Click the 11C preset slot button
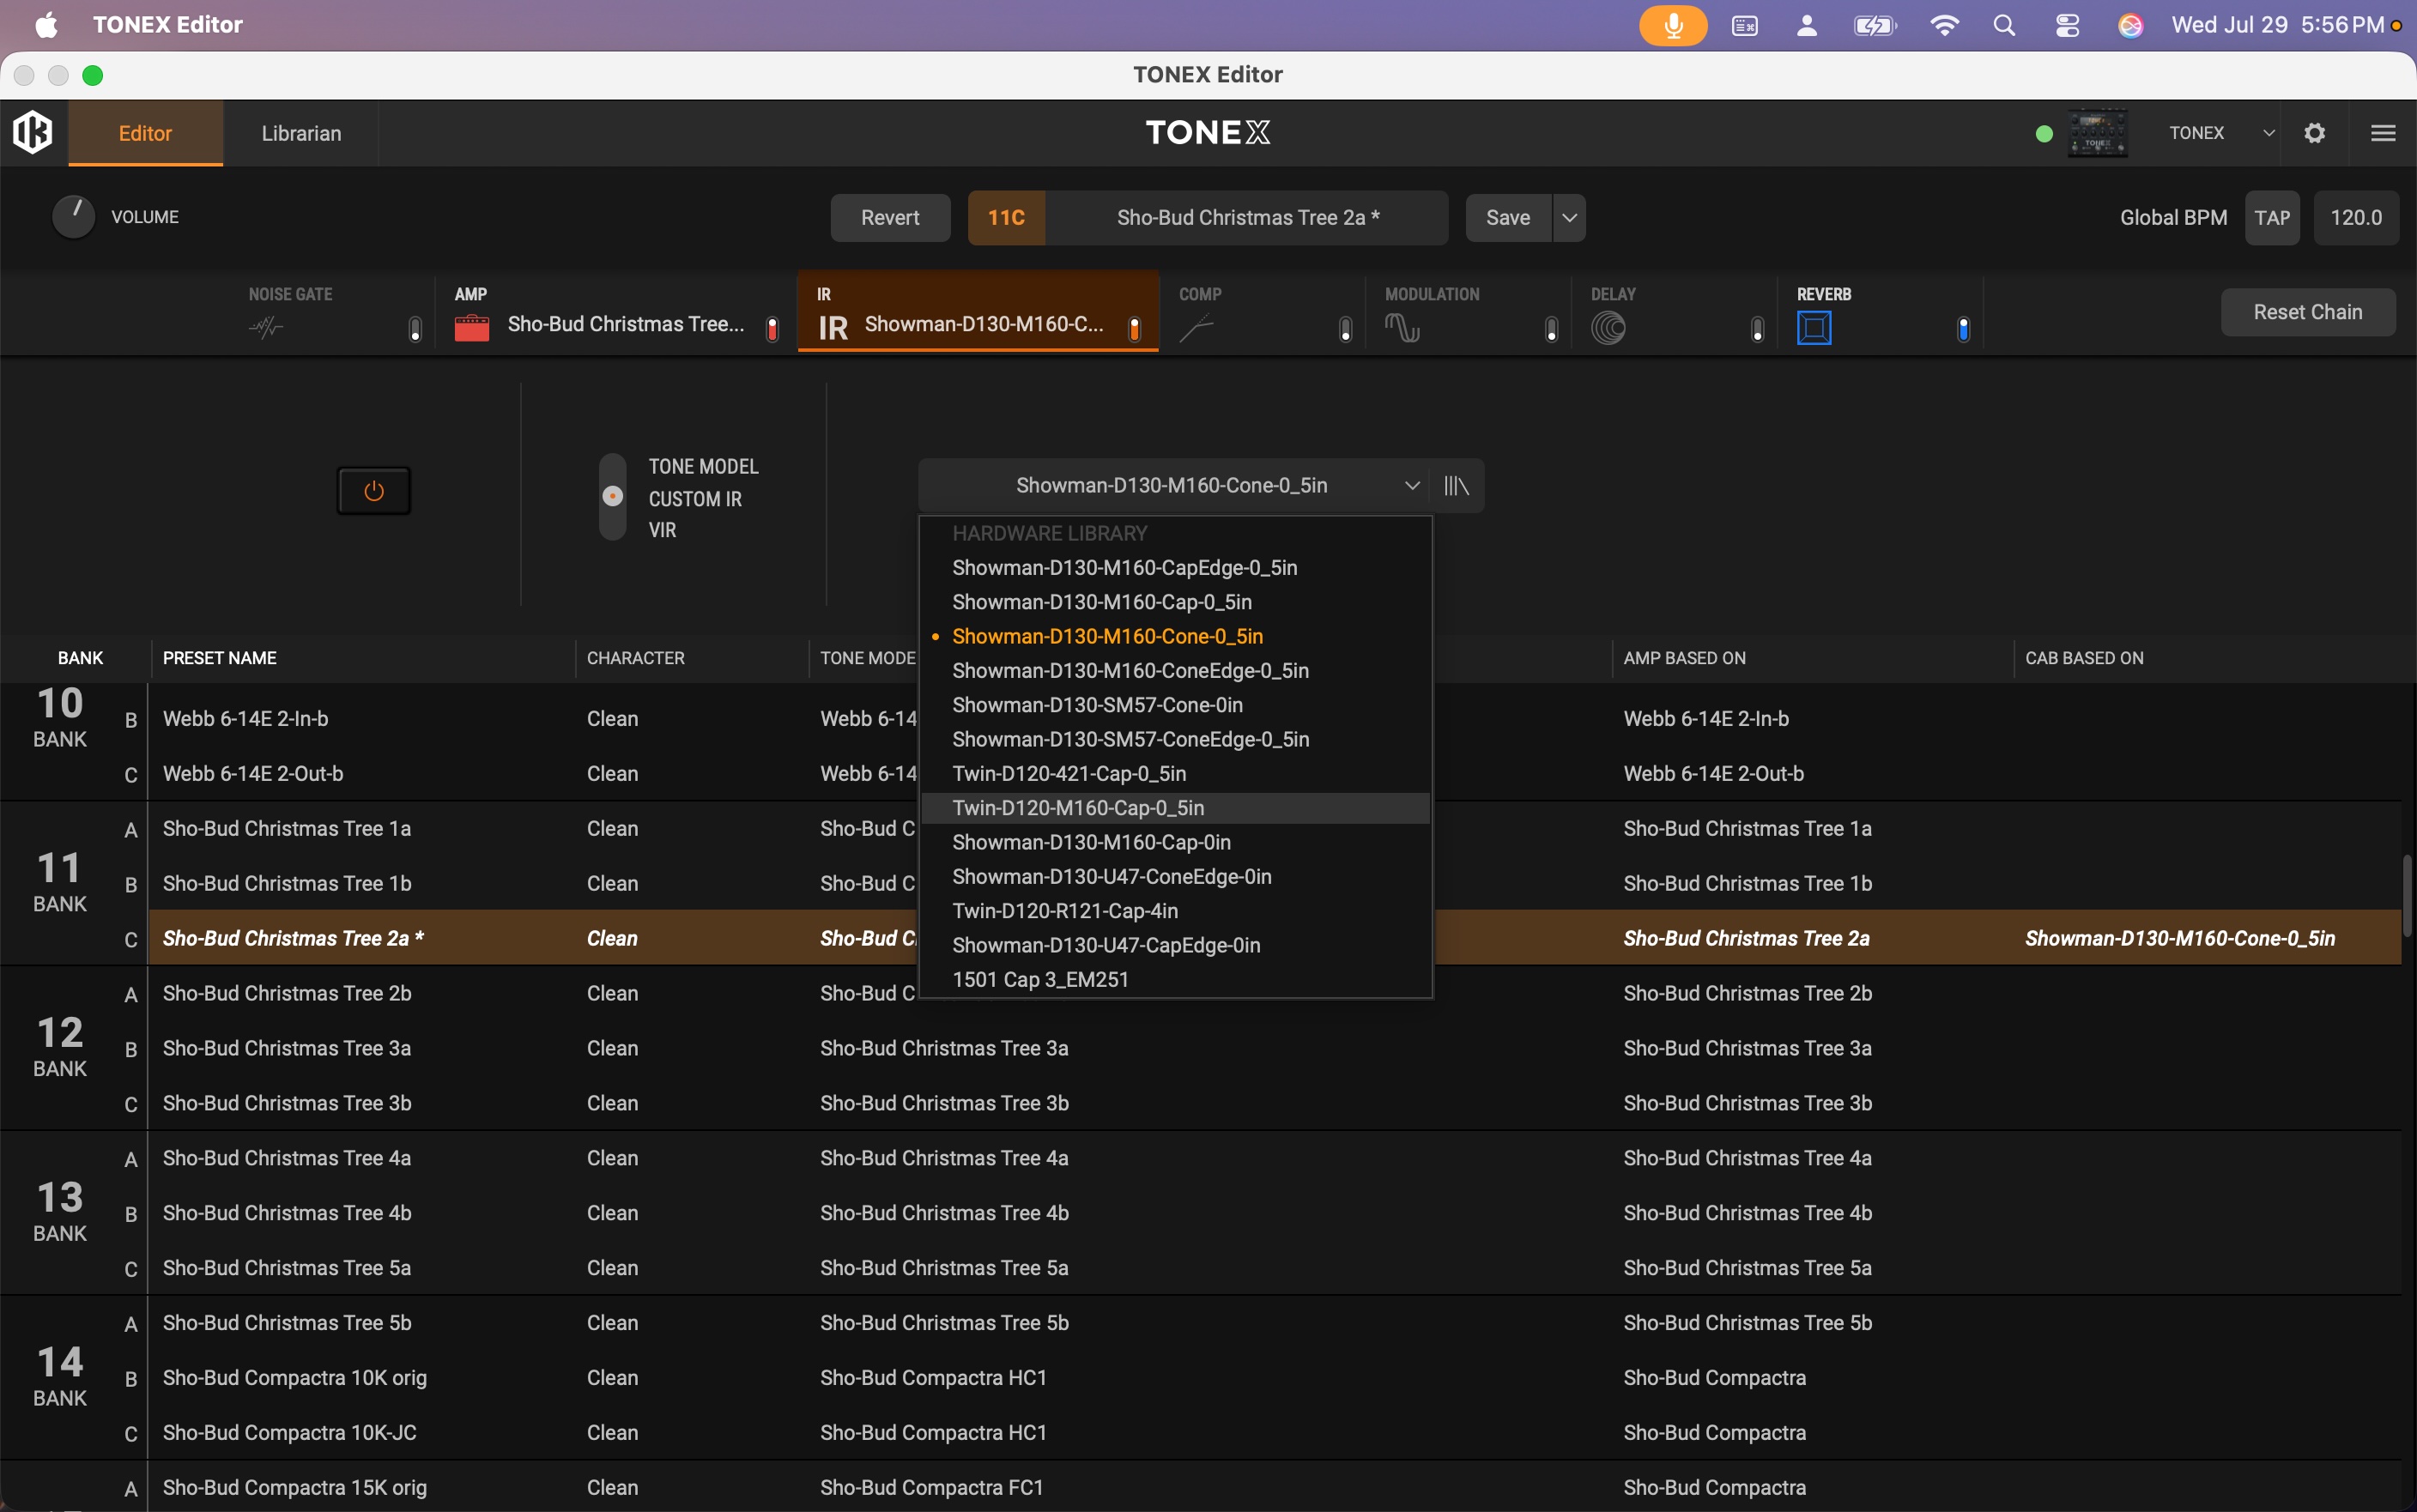This screenshot has width=2417, height=1512. click(1006, 218)
